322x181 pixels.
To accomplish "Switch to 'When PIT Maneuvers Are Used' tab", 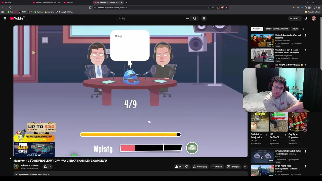I will click(x=47, y=3).
